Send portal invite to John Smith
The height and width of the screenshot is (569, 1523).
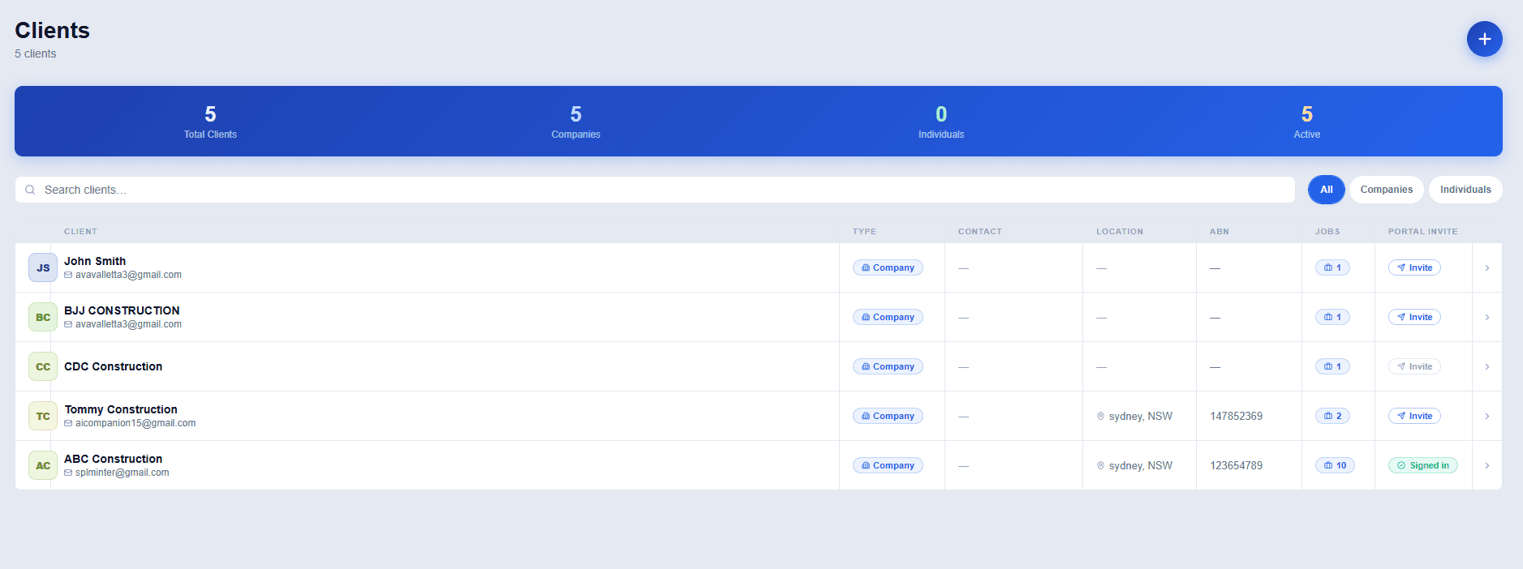point(1414,267)
